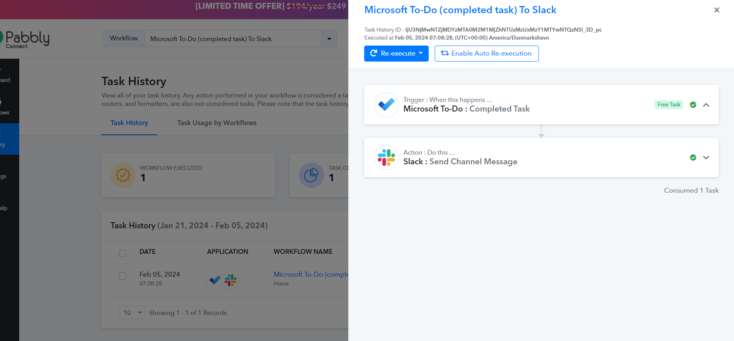Click the Free Task badge
This screenshot has height=341, width=734.
(669, 105)
